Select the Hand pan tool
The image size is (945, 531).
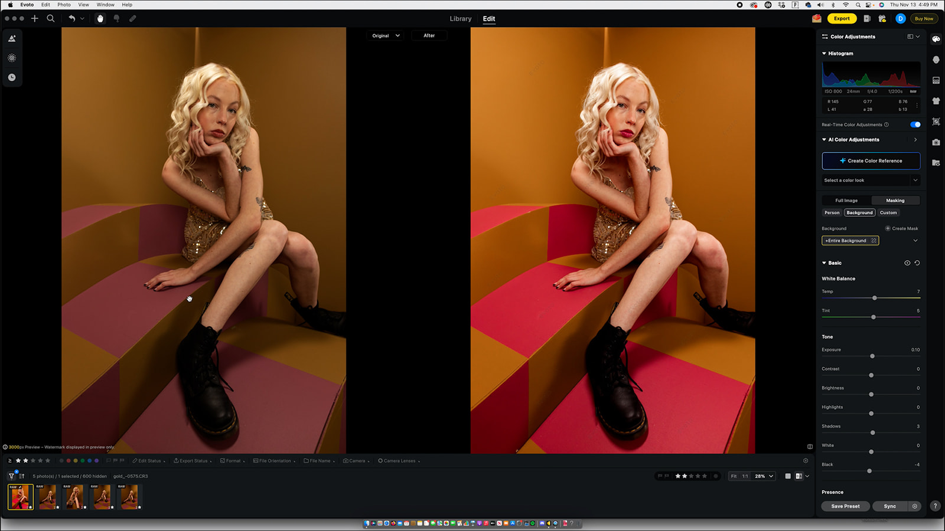[100, 18]
